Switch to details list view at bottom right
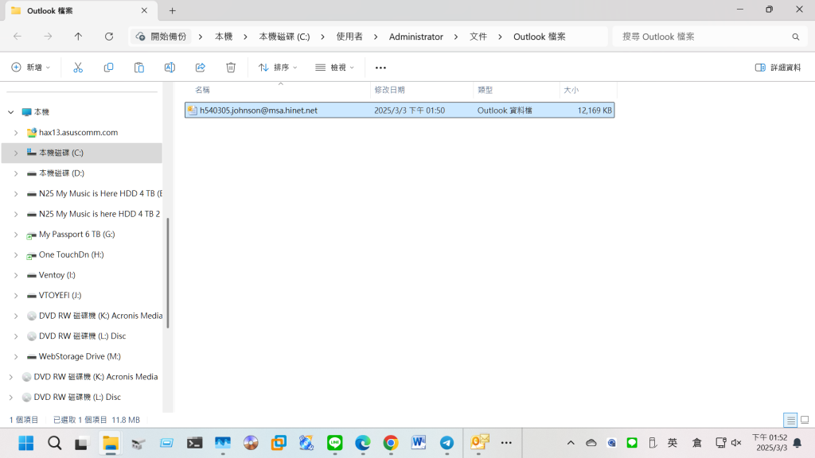 (790, 420)
